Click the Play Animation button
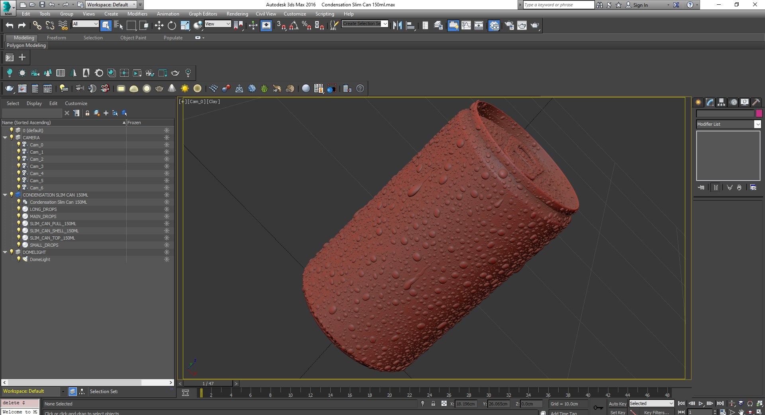This screenshot has height=415, width=765. click(x=701, y=403)
